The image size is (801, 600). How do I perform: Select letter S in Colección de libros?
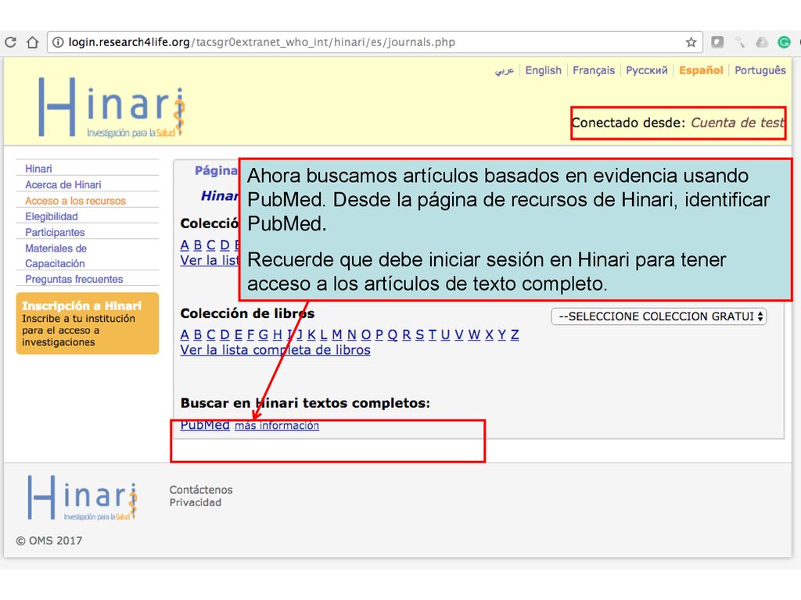pyautogui.click(x=420, y=334)
